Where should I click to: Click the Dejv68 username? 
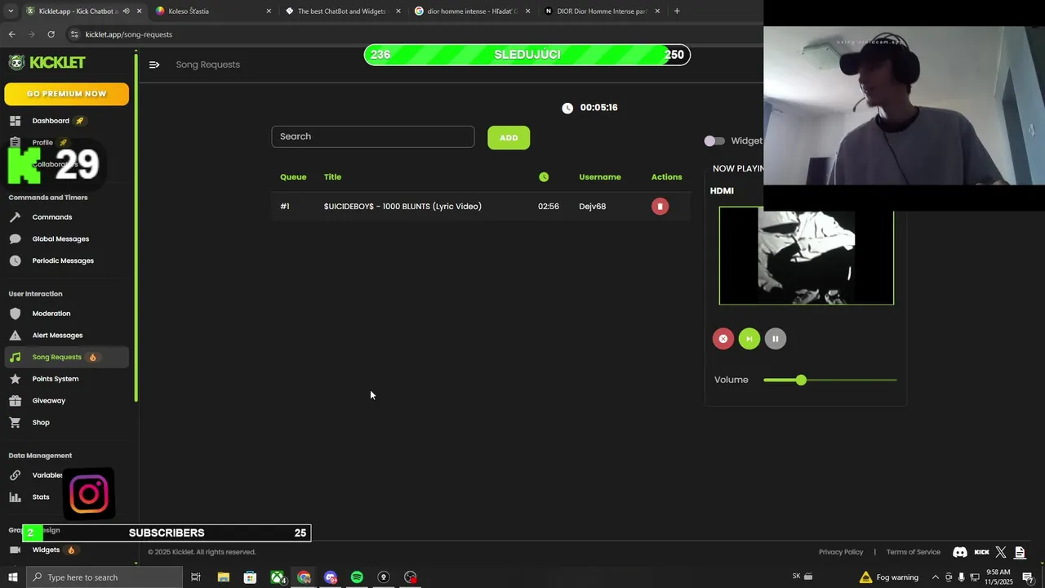(593, 207)
